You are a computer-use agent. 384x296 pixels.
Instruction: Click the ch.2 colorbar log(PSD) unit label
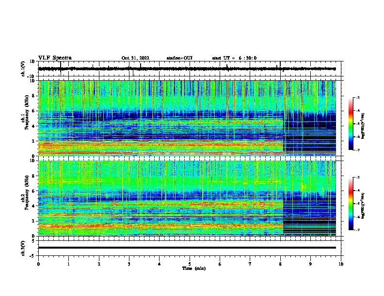coord(363,206)
